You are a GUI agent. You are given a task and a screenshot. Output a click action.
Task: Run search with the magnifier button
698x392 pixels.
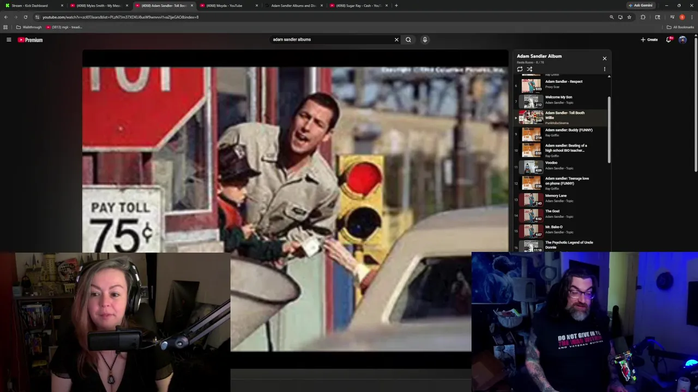pyautogui.click(x=408, y=40)
